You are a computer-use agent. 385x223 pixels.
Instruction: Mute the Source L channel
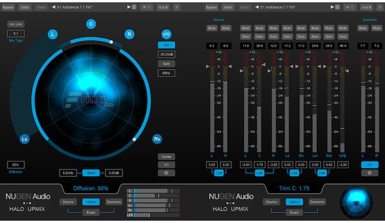(212, 28)
